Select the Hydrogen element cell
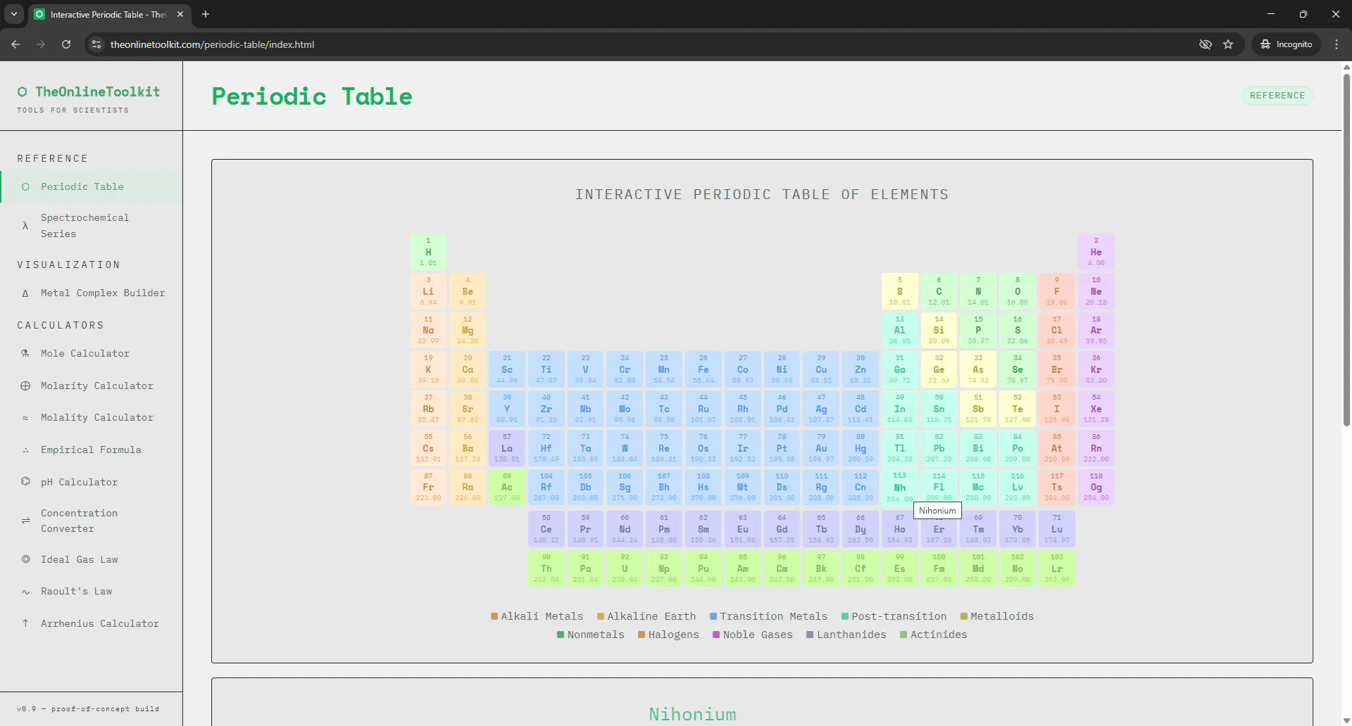The width and height of the screenshot is (1352, 726). [428, 252]
